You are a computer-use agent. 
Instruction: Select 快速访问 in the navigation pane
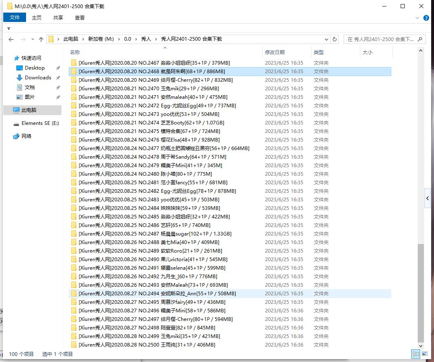(31, 58)
